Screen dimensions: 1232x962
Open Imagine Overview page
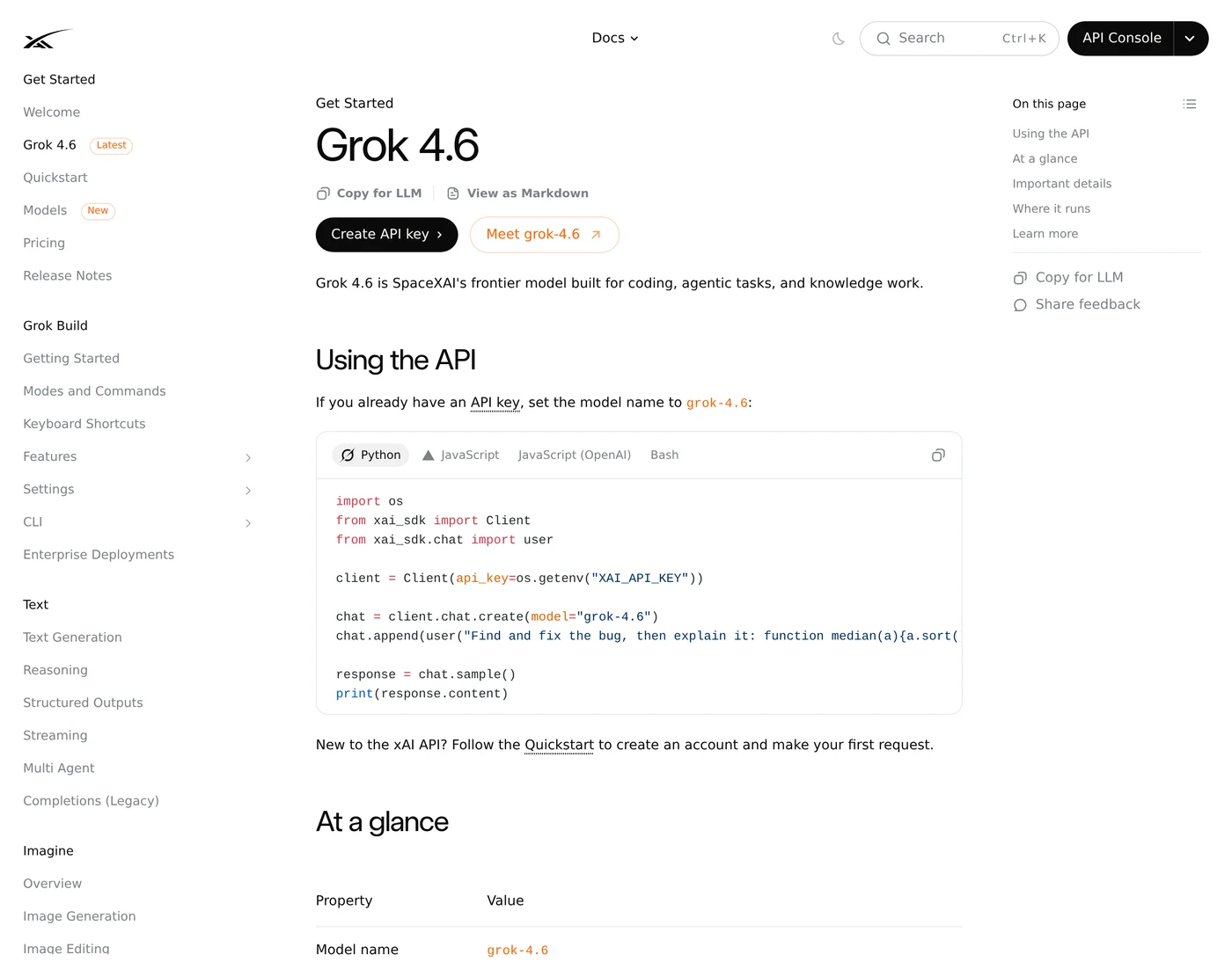pos(52,884)
